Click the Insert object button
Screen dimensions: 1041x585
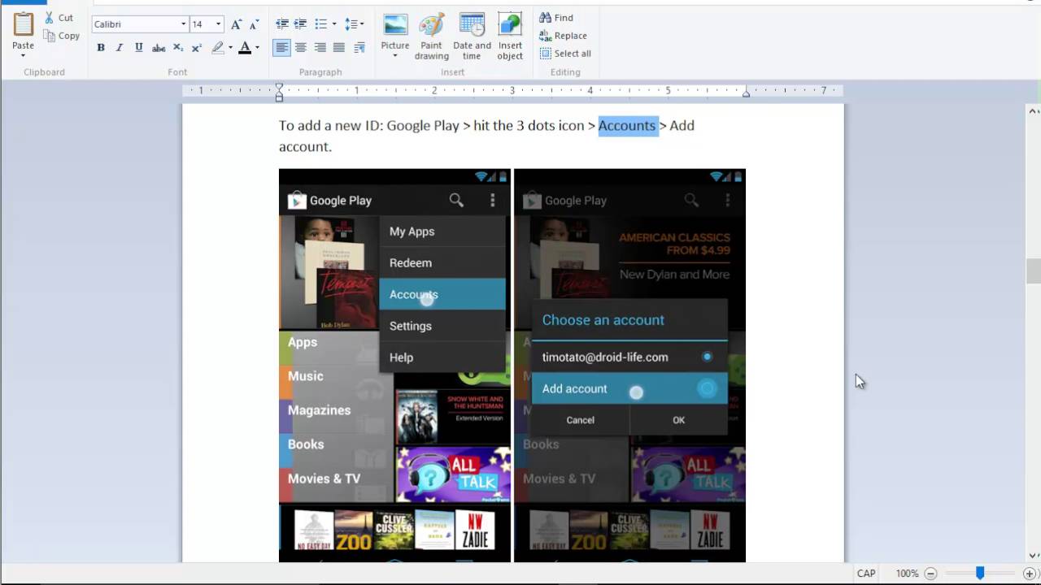tap(510, 36)
